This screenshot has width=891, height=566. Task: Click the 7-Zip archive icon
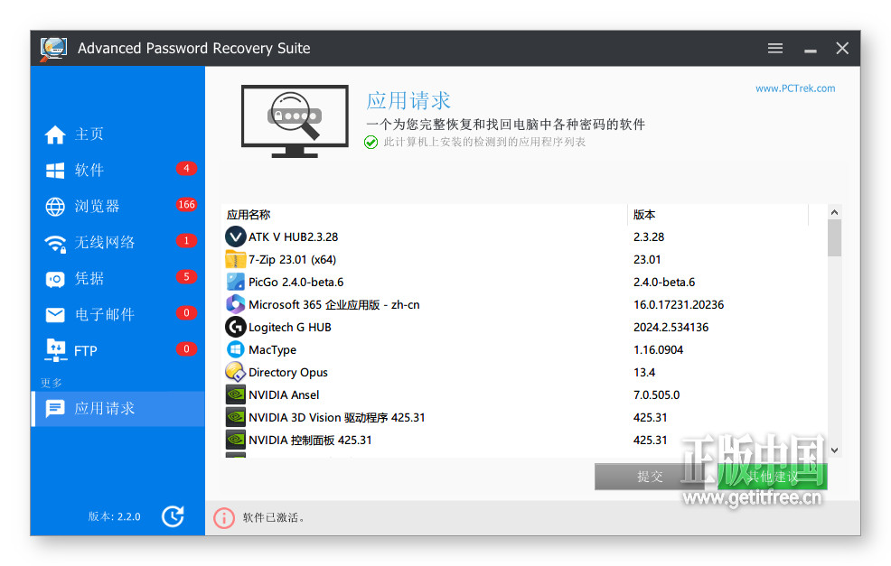click(235, 259)
